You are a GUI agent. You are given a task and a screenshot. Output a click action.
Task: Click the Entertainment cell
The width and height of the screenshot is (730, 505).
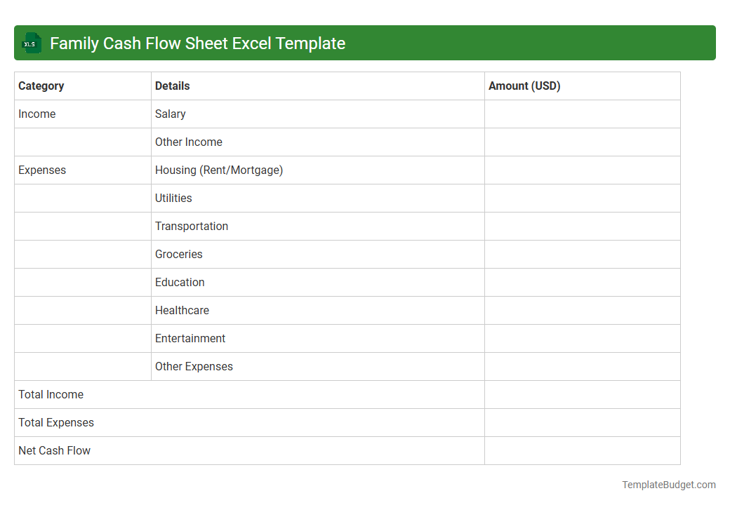pyautogui.click(x=190, y=338)
